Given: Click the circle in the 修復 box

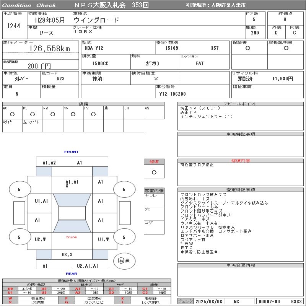Looking at the screenshot, I should coord(154,173).
